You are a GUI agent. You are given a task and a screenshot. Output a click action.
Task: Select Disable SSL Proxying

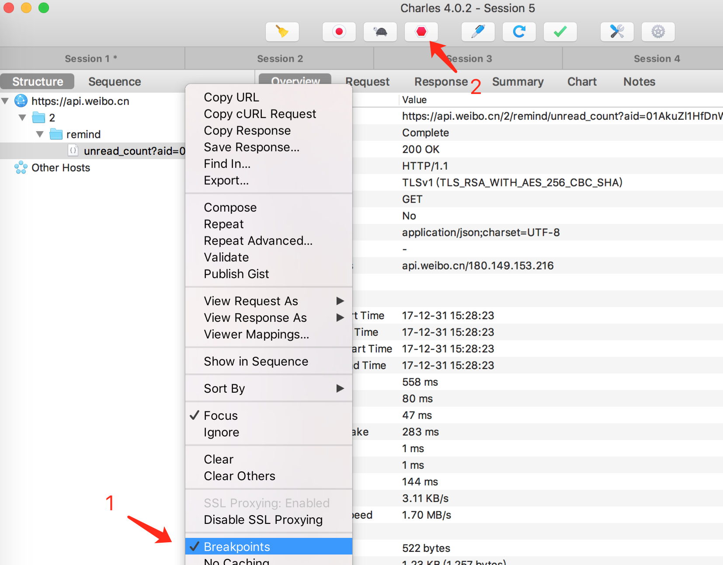pos(269,520)
